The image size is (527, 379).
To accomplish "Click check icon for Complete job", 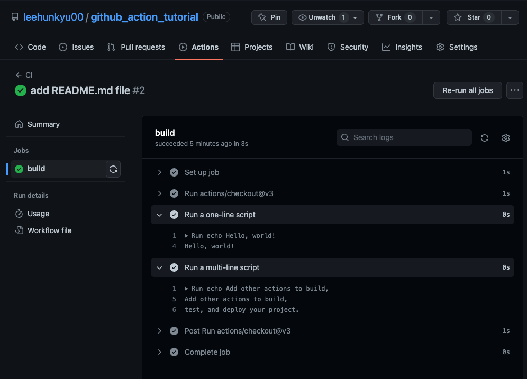I will coord(174,352).
